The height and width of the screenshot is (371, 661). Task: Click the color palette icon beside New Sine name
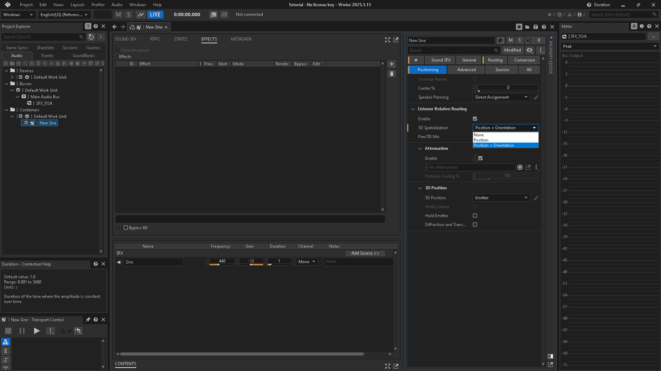tap(501, 41)
